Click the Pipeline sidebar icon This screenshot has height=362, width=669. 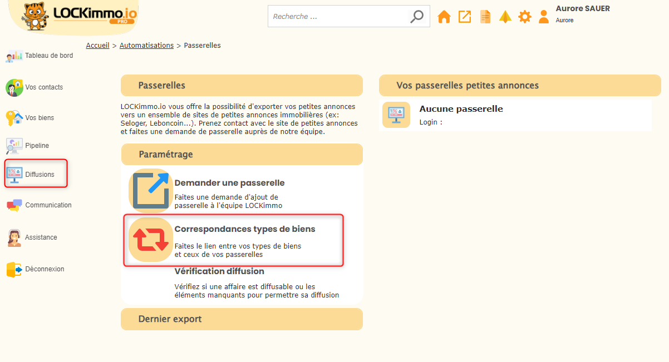pyautogui.click(x=14, y=146)
